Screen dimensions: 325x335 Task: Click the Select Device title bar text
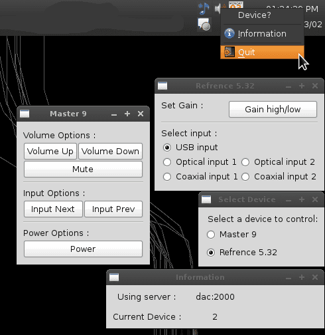point(247,199)
